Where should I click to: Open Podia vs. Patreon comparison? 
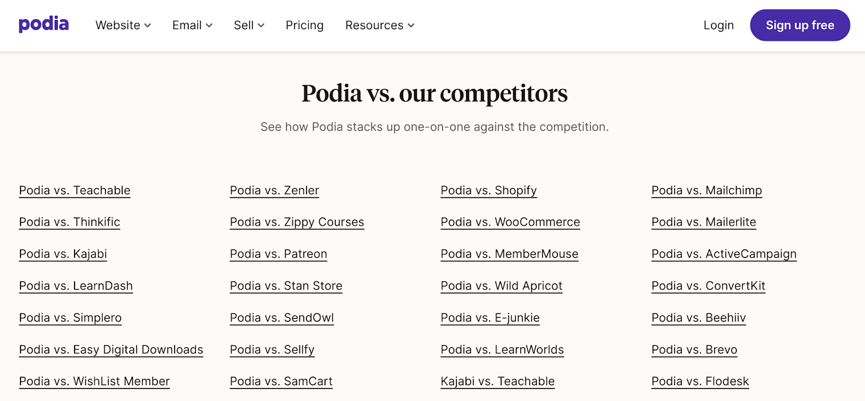tap(278, 254)
